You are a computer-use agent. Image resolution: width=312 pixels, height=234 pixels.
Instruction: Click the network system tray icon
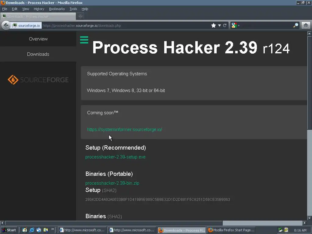point(281,230)
